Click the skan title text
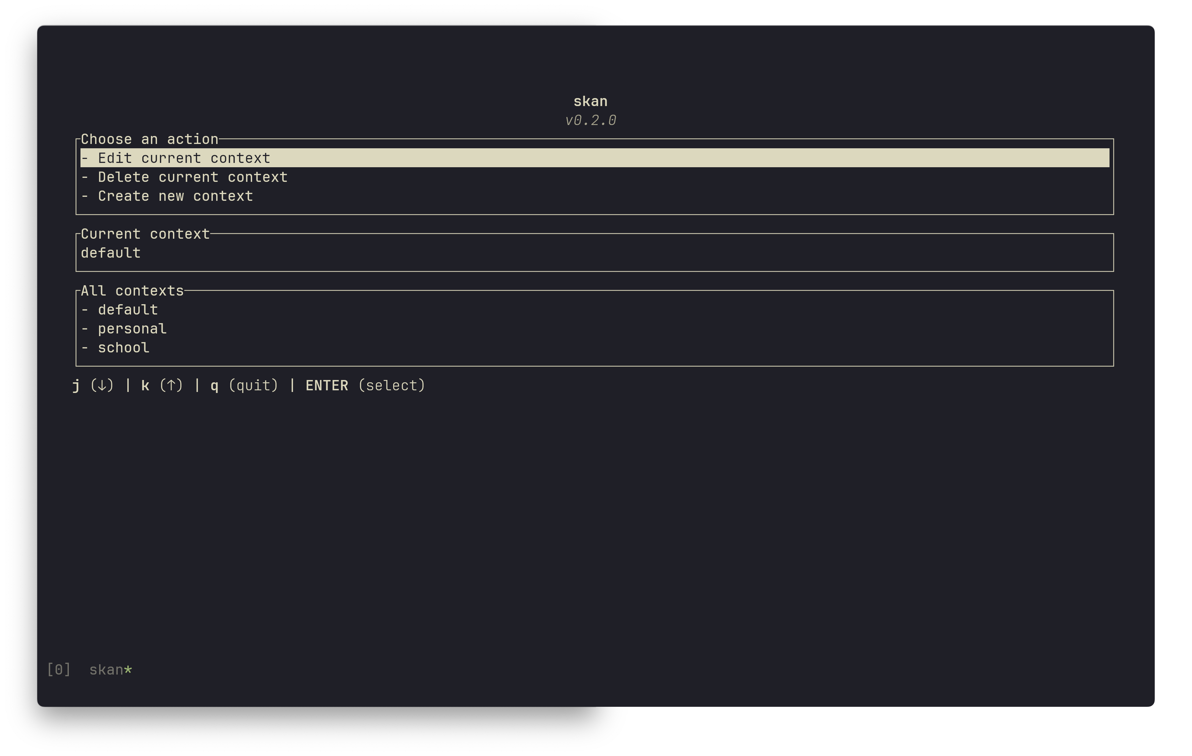The width and height of the screenshot is (1192, 756). [590, 101]
